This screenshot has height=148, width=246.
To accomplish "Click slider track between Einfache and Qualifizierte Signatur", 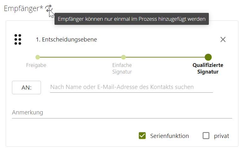I will pos(165,57).
